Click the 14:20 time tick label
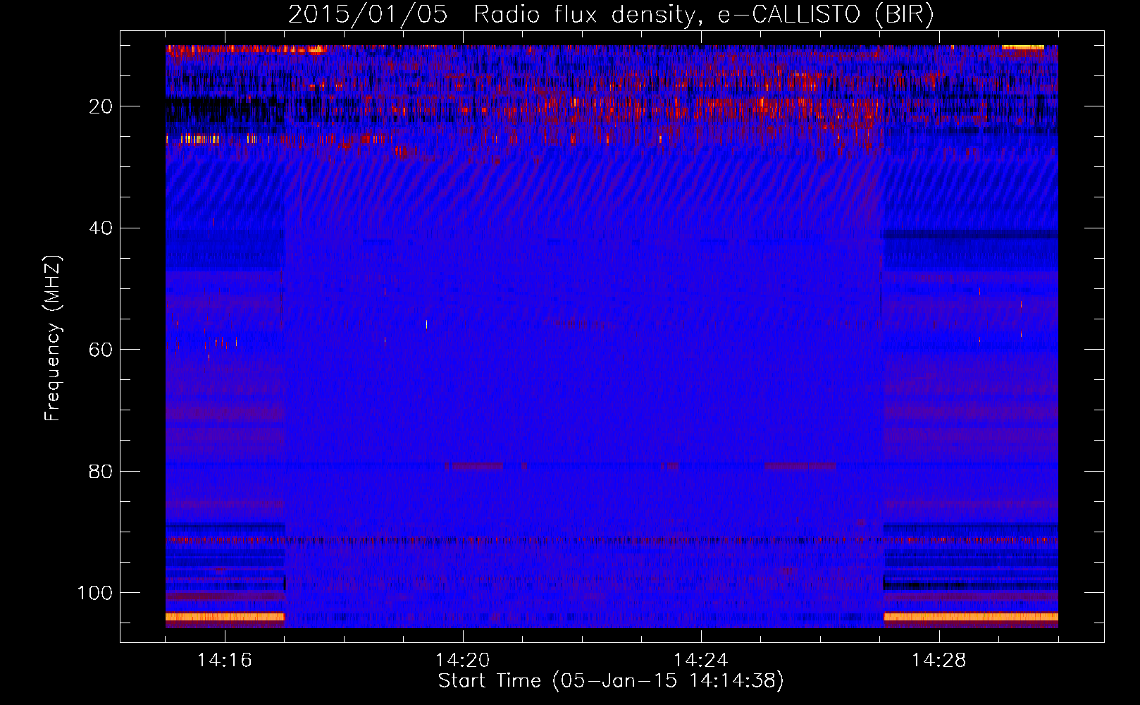Viewport: 1140px width, 705px height. pos(463,661)
